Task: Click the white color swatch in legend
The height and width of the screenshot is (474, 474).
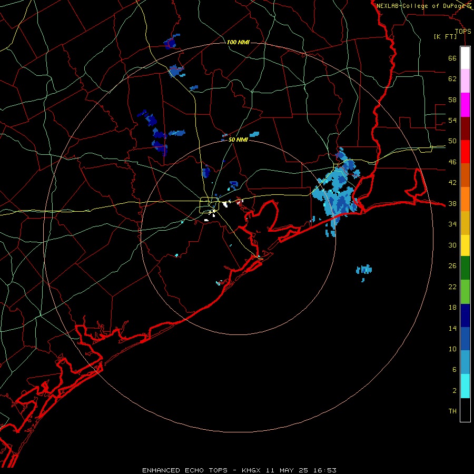Action: pyautogui.click(x=465, y=58)
